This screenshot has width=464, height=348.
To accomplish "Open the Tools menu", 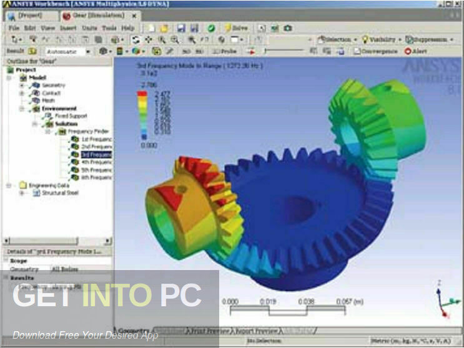I will (109, 28).
